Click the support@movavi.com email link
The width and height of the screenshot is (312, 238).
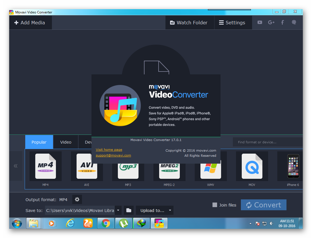pos(114,155)
